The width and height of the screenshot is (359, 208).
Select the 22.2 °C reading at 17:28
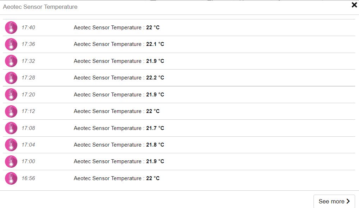pyautogui.click(x=155, y=78)
